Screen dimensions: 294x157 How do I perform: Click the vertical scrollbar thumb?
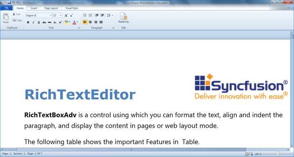pyautogui.click(x=292, y=37)
